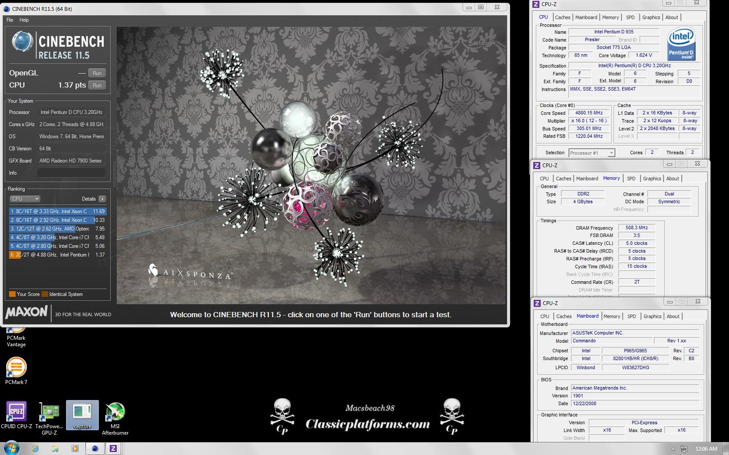This screenshot has width=729, height=455.
Task: Run the OpenGL benchmark
Action: [x=97, y=73]
